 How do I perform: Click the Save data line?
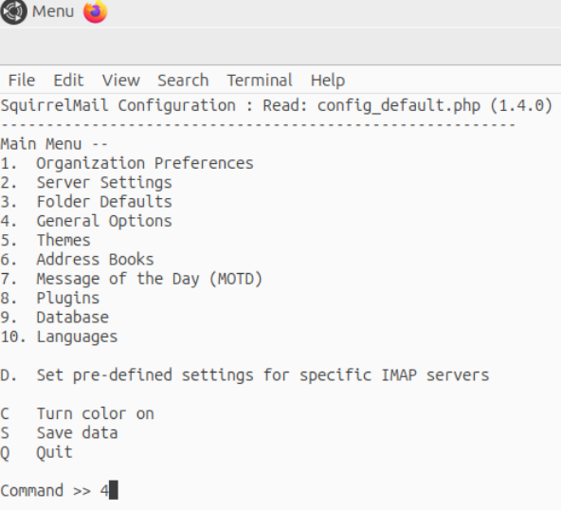(59, 433)
